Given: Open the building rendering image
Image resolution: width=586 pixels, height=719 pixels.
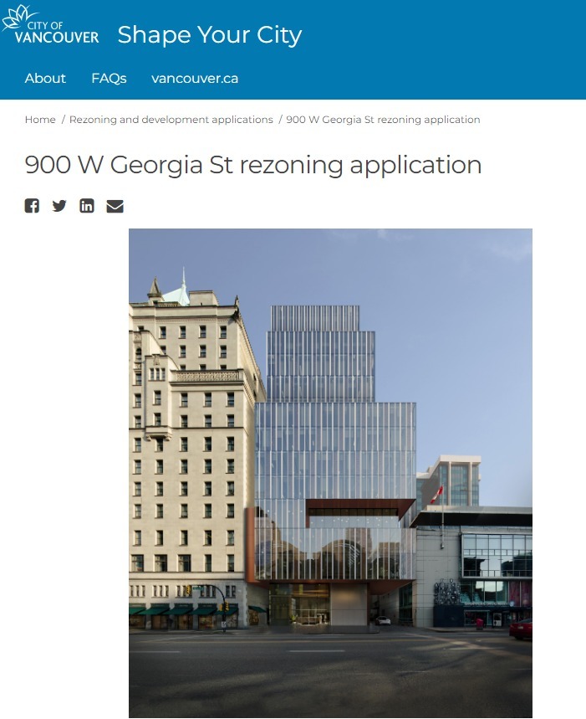Looking at the screenshot, I should [330, 473].
